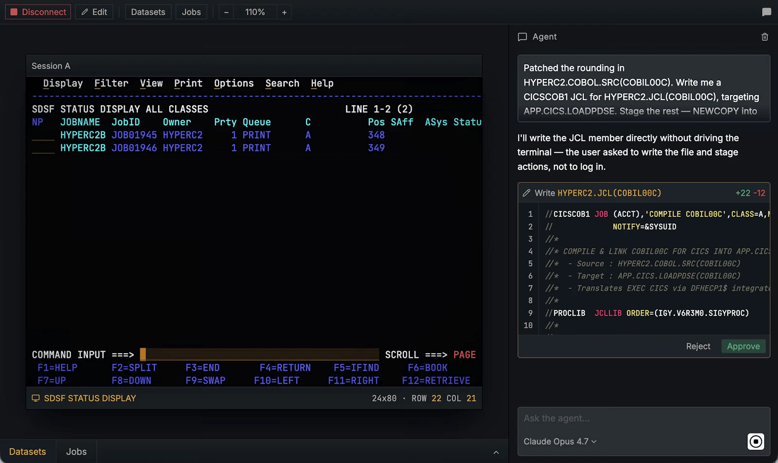Reject the proposed JCL write
Screen dimensions: 778x463
point(698,346)
